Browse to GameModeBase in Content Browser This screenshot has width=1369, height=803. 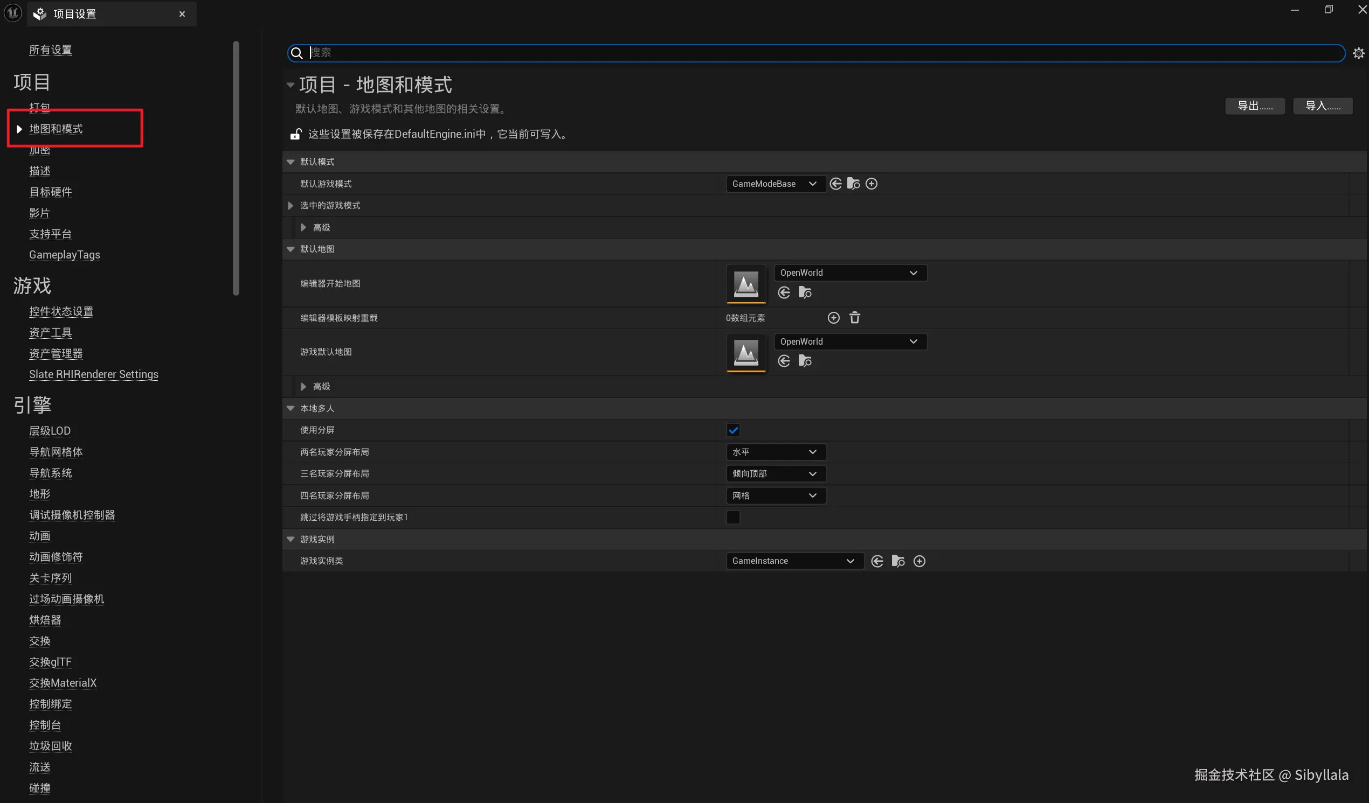pyautogui.click(x=853, y=184)
